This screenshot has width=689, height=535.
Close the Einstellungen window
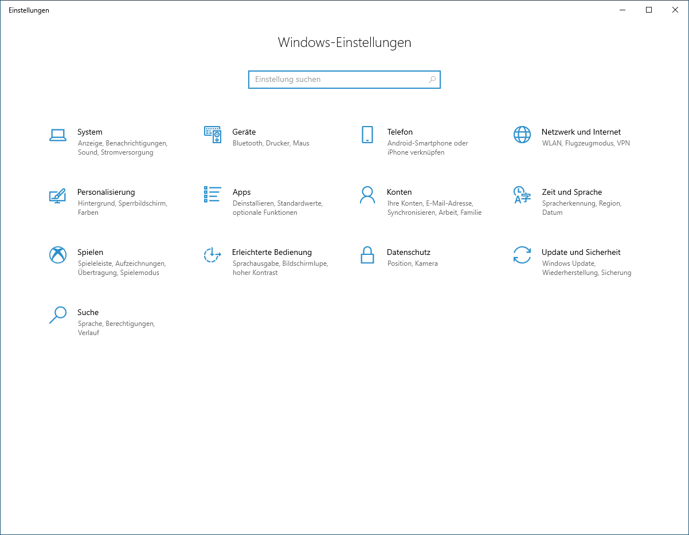[x=675, y=10]
